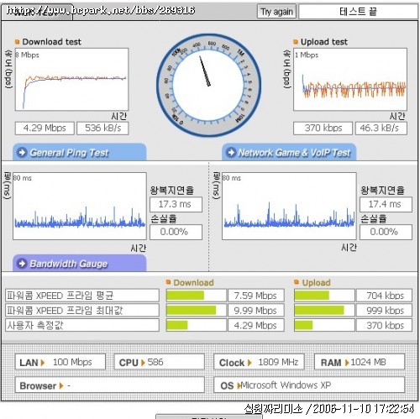Screen dimensions: 420x419
Task: Click the Network Game ping latency graph
Action: click(x=289, y=206)
